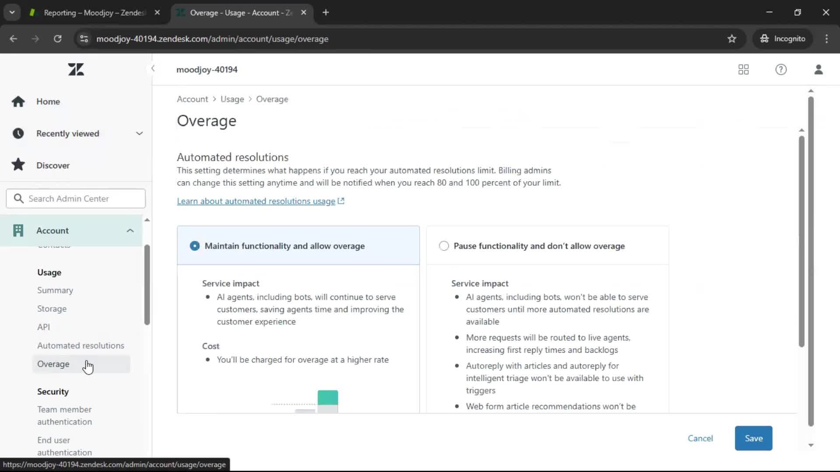Click the Security section heading in sidebar
The width and height of the screenshot is (840, 472).
click(x=53, y=392)
